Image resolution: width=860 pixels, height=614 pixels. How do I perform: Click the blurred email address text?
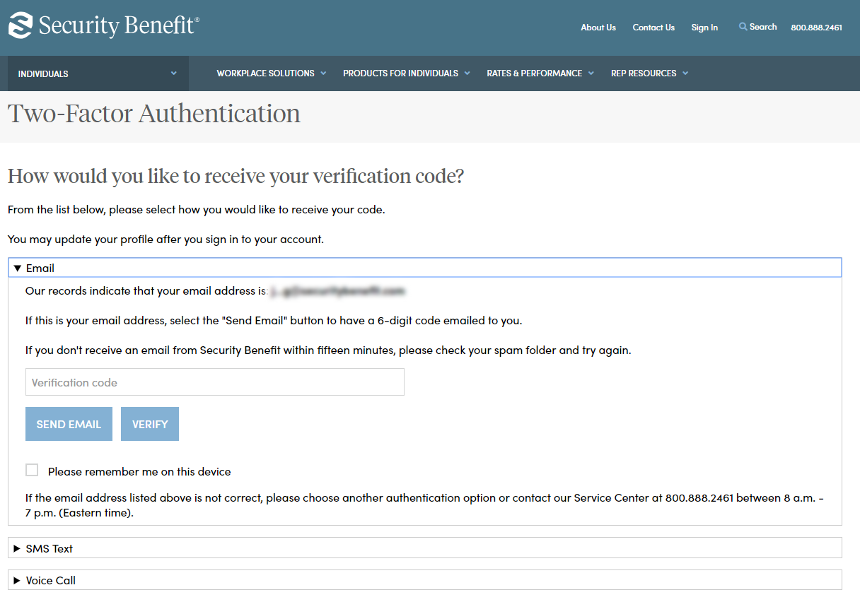[337, 291]
